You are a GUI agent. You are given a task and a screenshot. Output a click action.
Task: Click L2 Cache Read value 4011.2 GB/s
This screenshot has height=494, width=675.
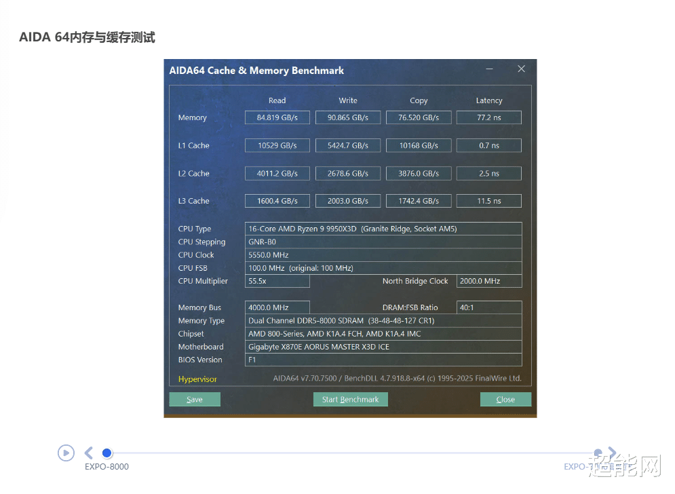point(277,174)
